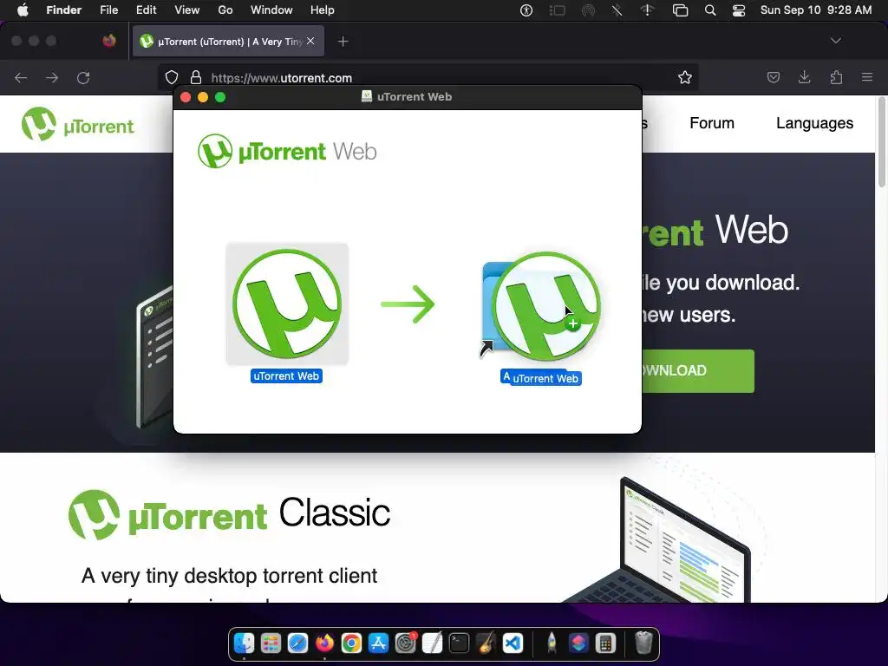The image size is (888, 666).
Task: Open the Firefox hamburger application menu
Action: click(867, 77)
